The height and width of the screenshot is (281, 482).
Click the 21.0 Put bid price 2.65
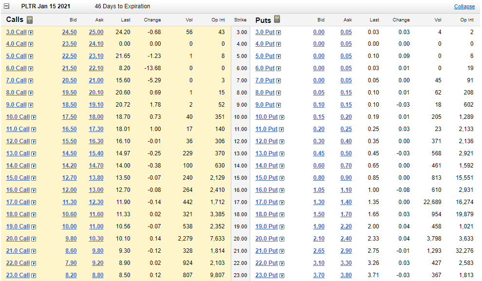319,251
